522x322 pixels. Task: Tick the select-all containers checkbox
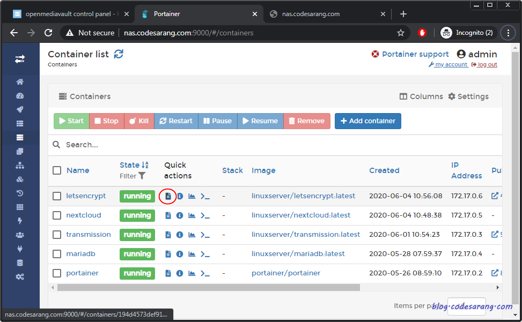click(57, 170)
